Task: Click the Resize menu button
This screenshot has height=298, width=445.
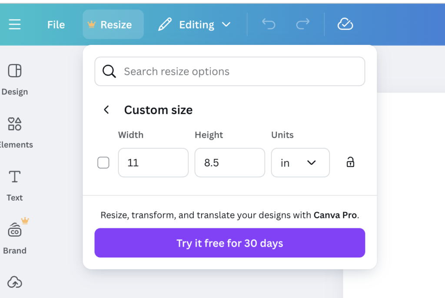Action: click(113, 24)
